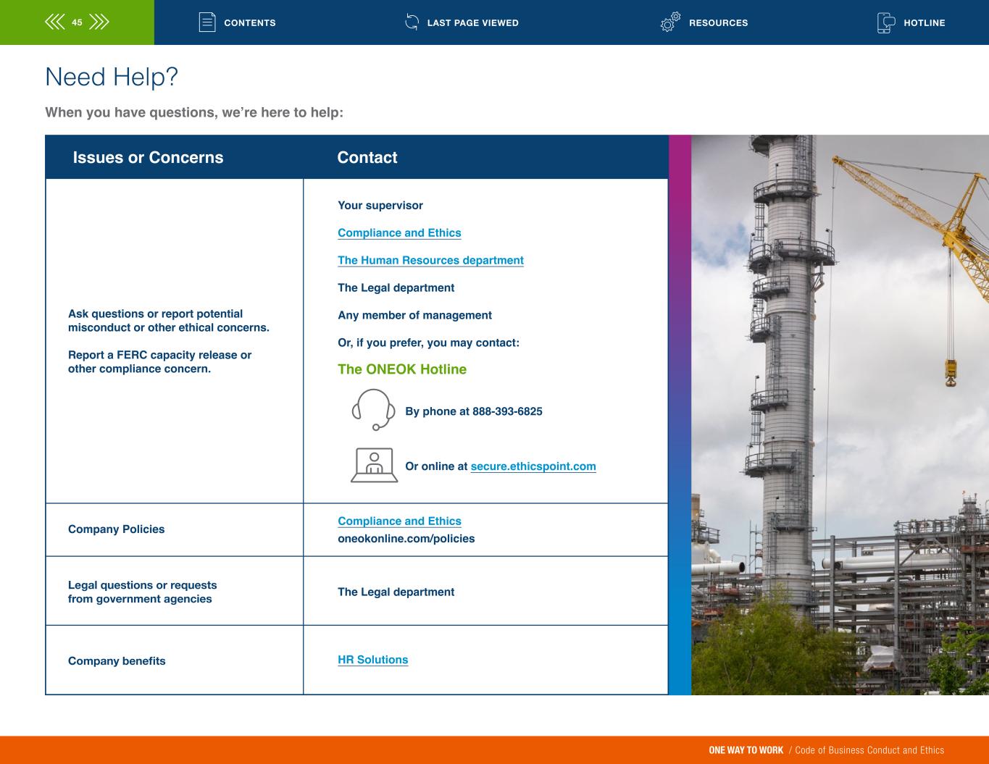Viewport: 989px width, 764px height.
Task: Click the industrial tower photo
Action: [839, 414]
